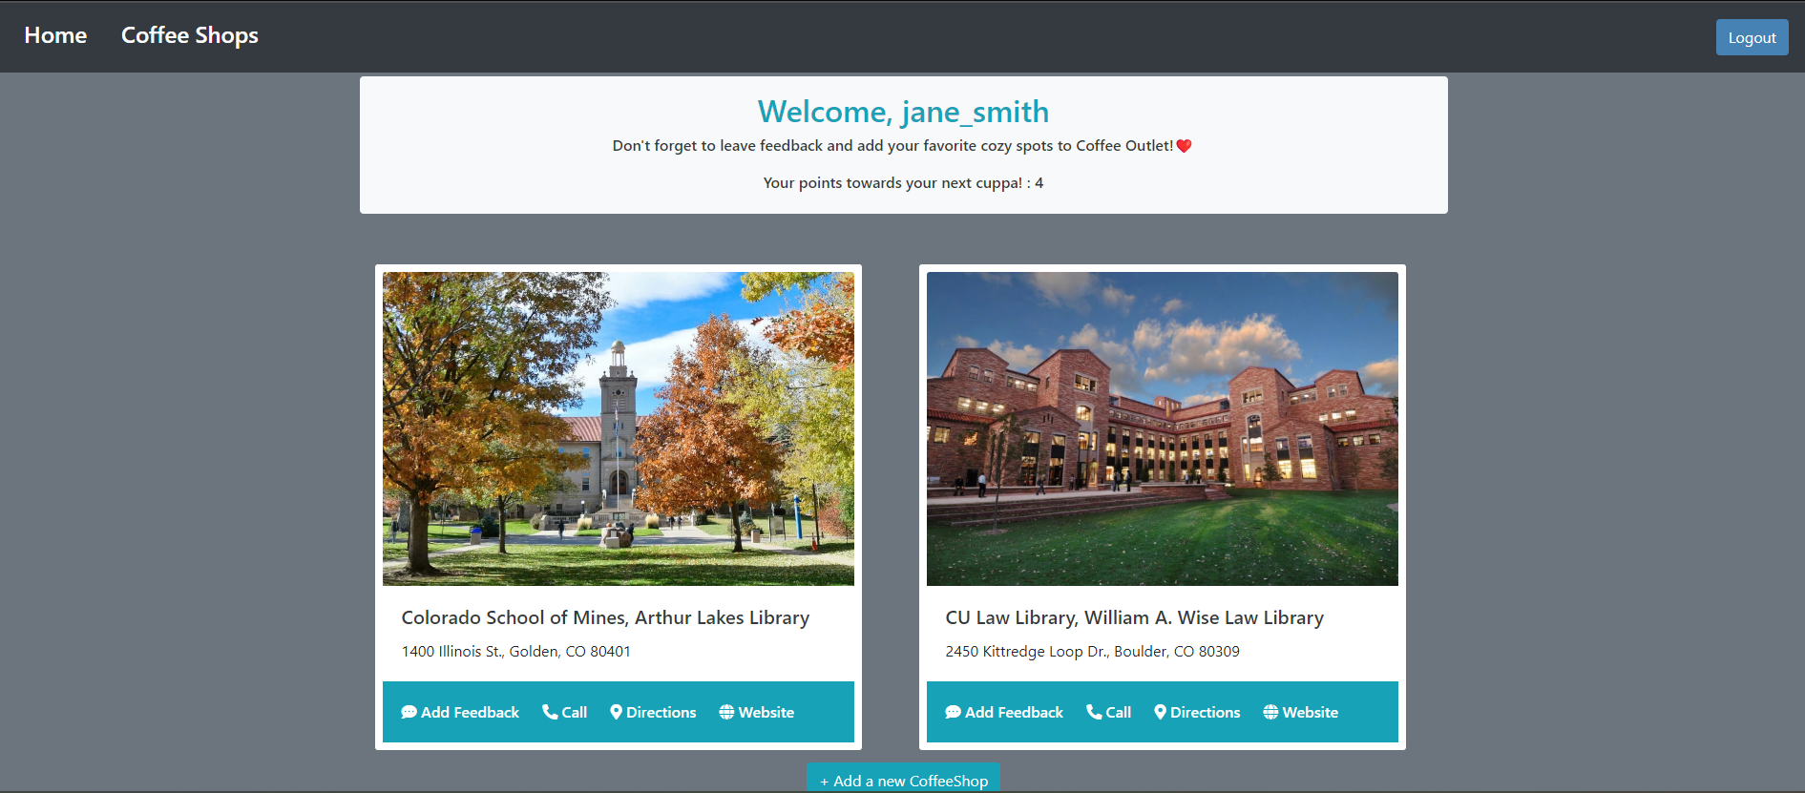Click the globe icon on CU Law Library card
This screenshot has height=793, width=1805.
click(x=1270, y=712)
